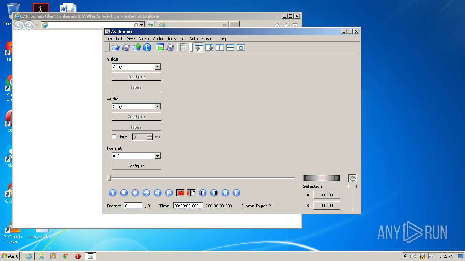Click the timeline seek slider handle
This screenshot has width=465, height=261.
pyautogui.click(x=109, y=178)
